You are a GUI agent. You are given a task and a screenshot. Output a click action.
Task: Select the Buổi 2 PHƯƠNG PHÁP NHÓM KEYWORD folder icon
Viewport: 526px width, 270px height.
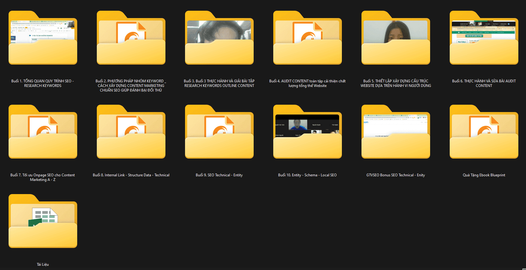point(131,38)
